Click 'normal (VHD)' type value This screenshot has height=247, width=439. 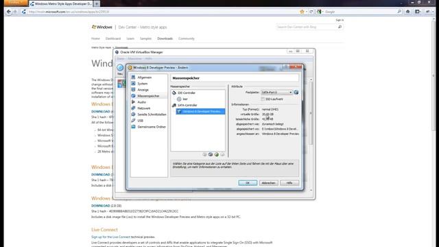[x=270, y=109]
